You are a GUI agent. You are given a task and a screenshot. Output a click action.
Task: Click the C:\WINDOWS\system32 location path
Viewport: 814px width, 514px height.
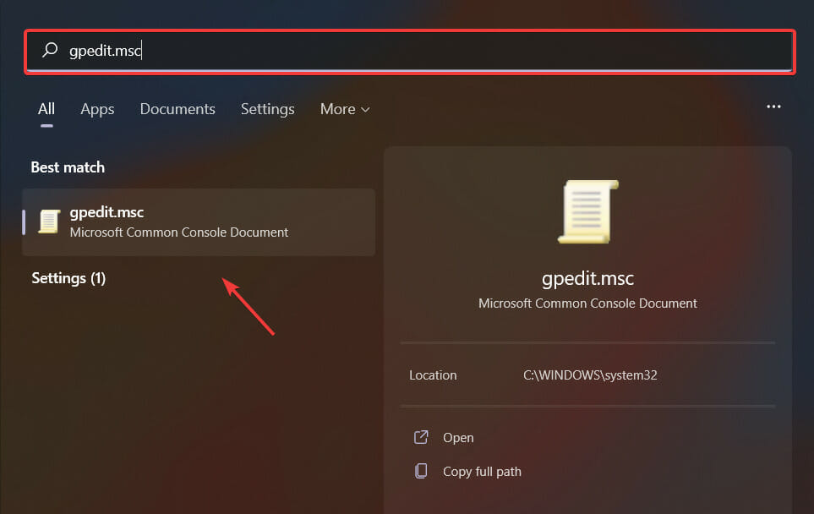pyautogui.click(x=591, y=375)
